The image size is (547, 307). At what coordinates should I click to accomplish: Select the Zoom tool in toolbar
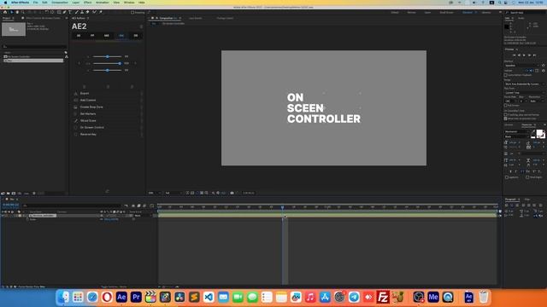tap(23, 12)
